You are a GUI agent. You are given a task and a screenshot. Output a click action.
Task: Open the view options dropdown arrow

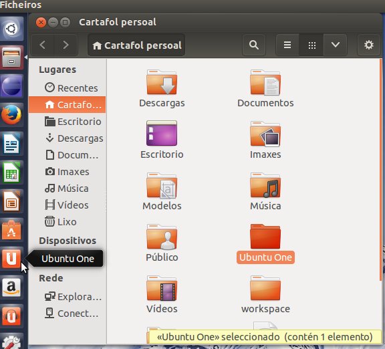tap(335, 45)
